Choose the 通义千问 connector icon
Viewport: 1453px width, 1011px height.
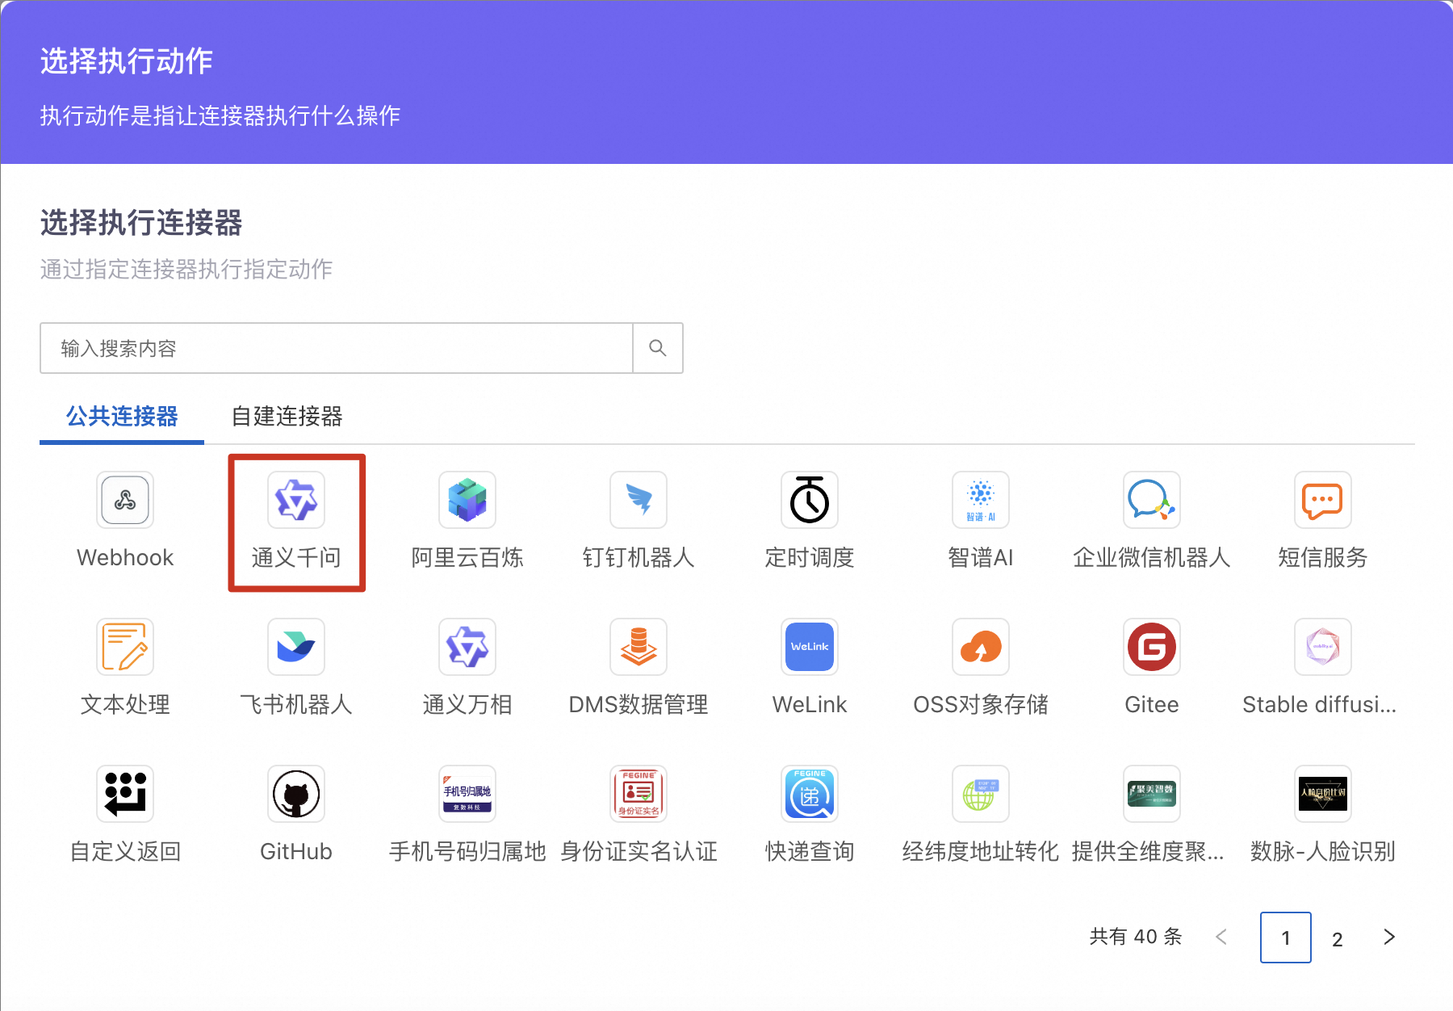[x=296, y=500]
